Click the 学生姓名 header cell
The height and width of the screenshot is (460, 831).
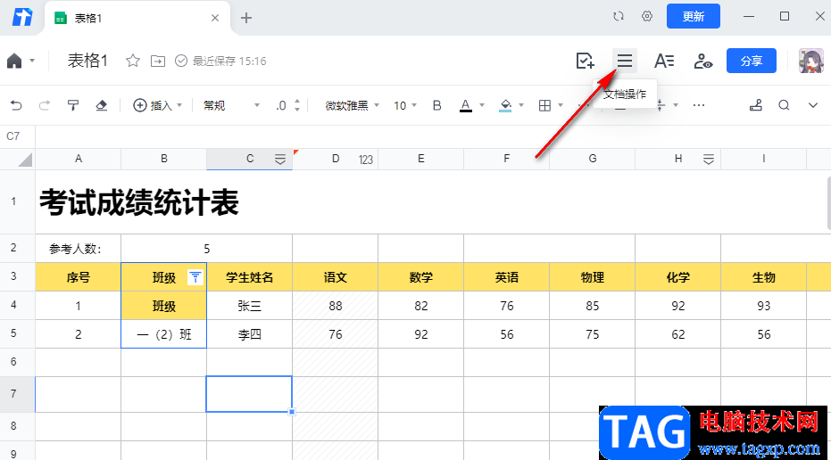249,277
